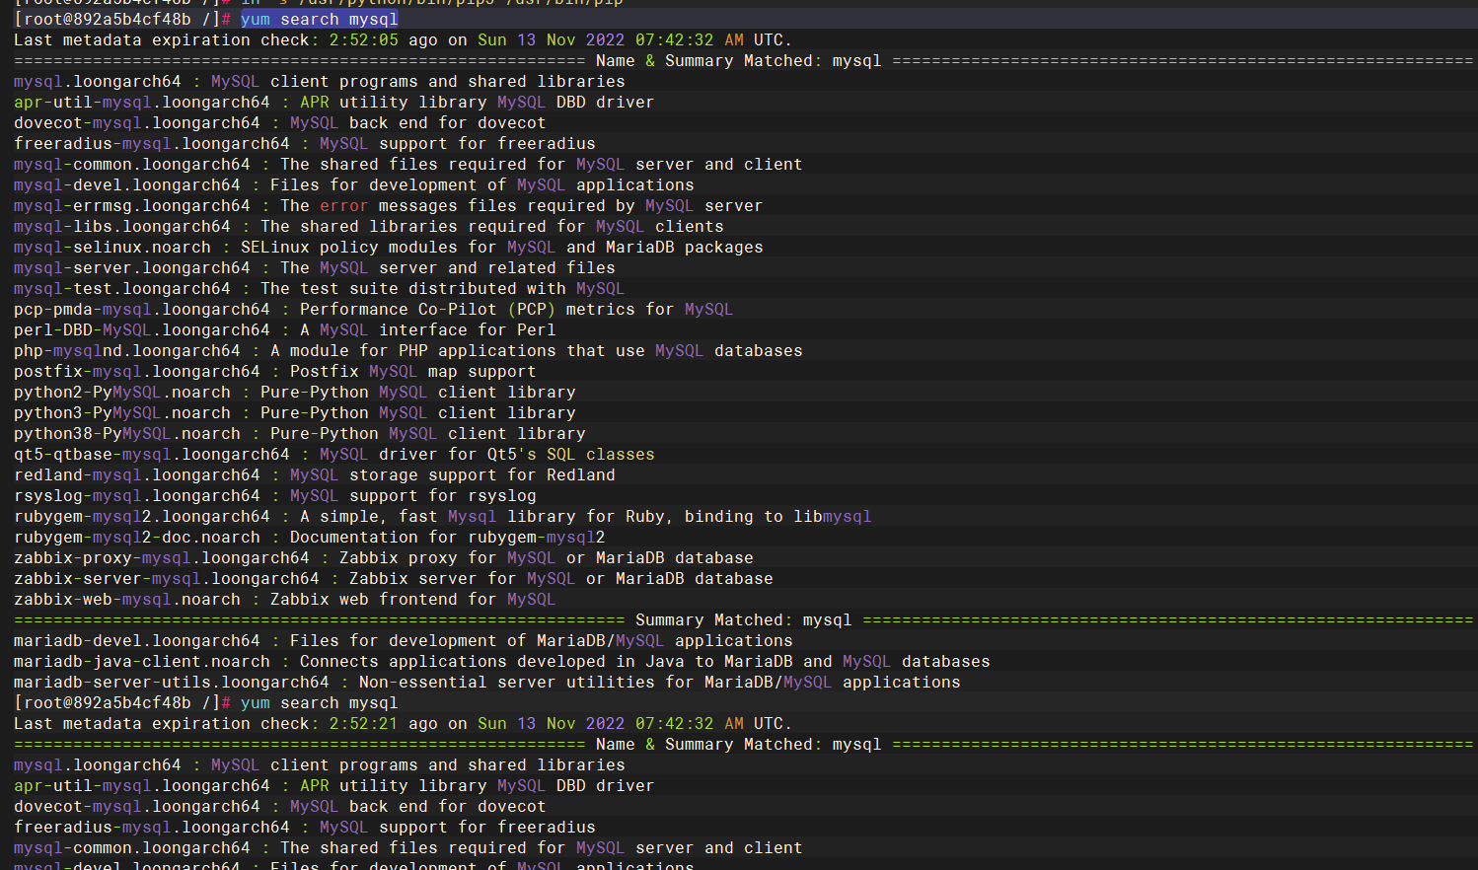Click the mariadb-java-client.noarch package line
Viewport: 1478px width, 870px height.
tap(502, 661)
